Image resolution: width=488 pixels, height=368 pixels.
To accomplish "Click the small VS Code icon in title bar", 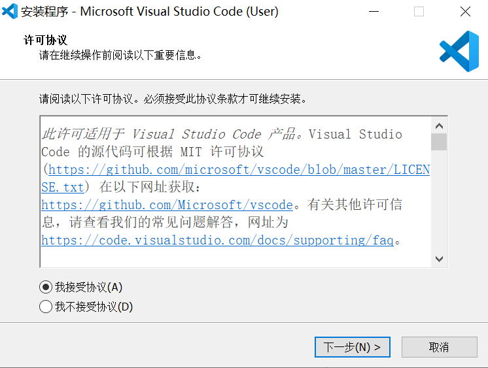I will point(10,11).
